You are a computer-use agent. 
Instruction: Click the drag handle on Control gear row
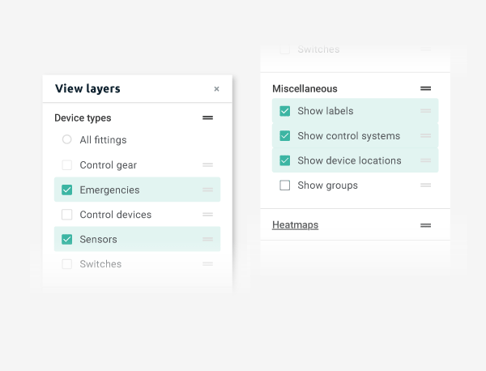tap(207, 165)
